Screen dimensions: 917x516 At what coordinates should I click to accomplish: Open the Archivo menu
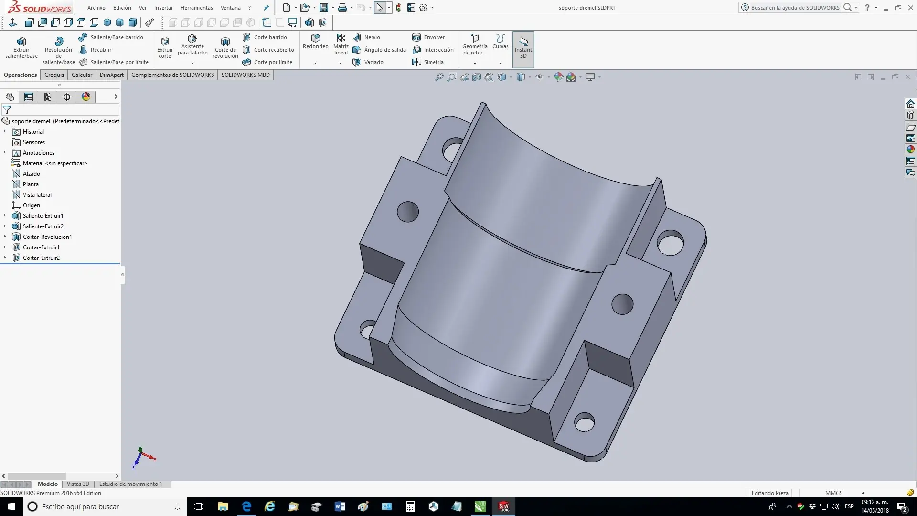click(96, 8)
